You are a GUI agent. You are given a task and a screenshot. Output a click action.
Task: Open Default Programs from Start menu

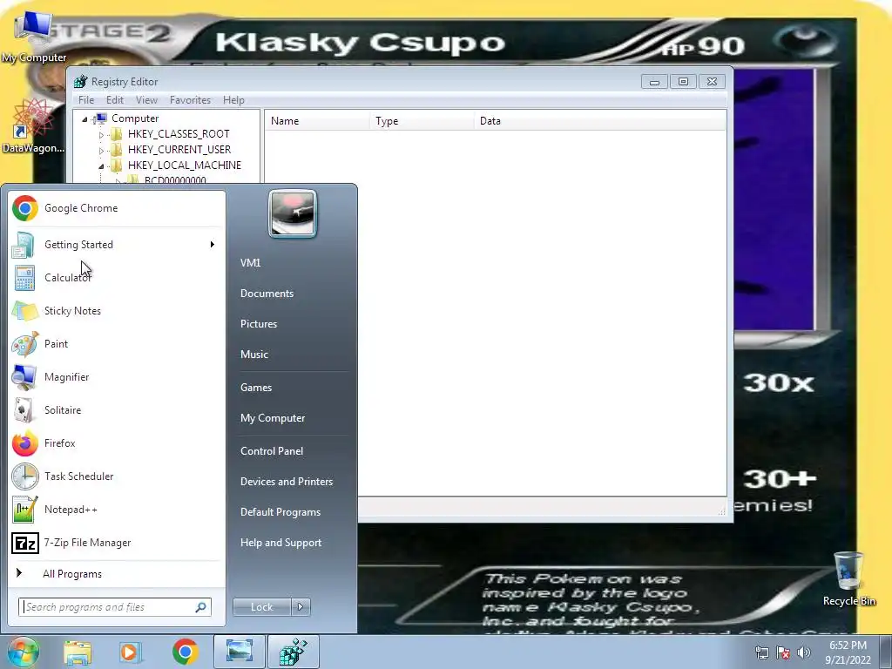[x=280, y=512]
